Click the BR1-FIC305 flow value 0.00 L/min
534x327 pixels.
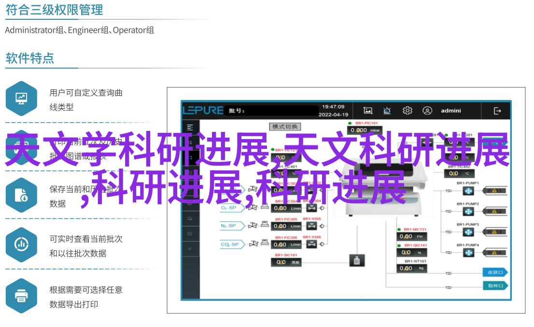click(286, 226)
